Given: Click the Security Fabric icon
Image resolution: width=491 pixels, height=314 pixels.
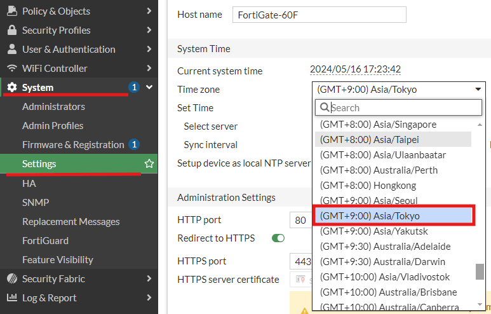Looking at the screenshot, I should click(12, 278).
